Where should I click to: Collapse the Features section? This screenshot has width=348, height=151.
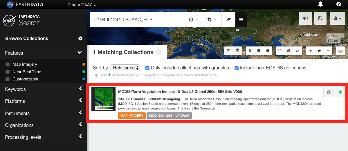[x=44, y=53]
